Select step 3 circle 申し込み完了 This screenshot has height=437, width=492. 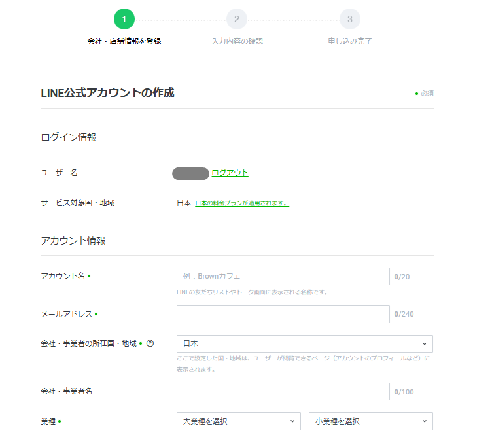[x=350, y=19]
